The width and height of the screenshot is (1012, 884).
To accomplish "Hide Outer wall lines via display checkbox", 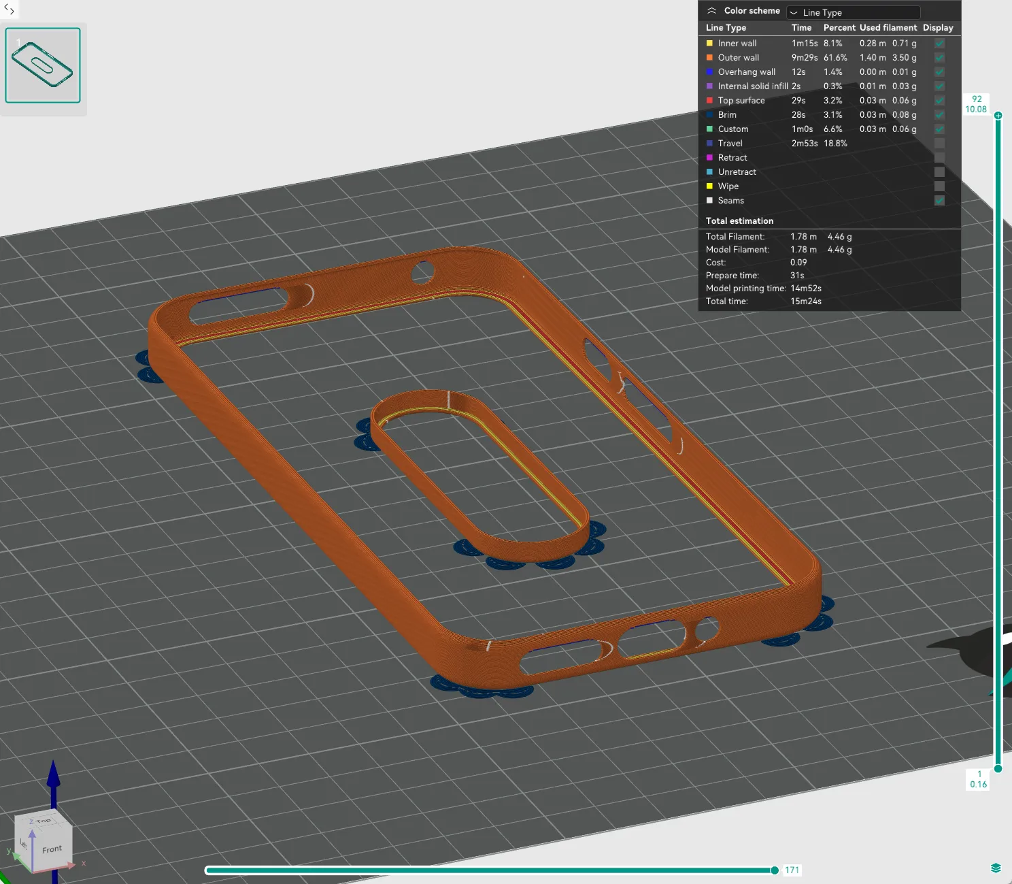I will 939,58.
